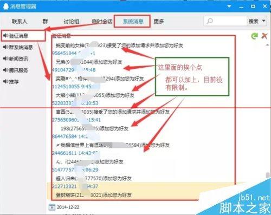Click message 兄弟 添加您为好友

89,62
